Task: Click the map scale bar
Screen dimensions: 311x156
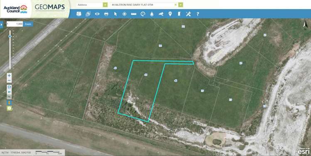Action: pos(49,152)
